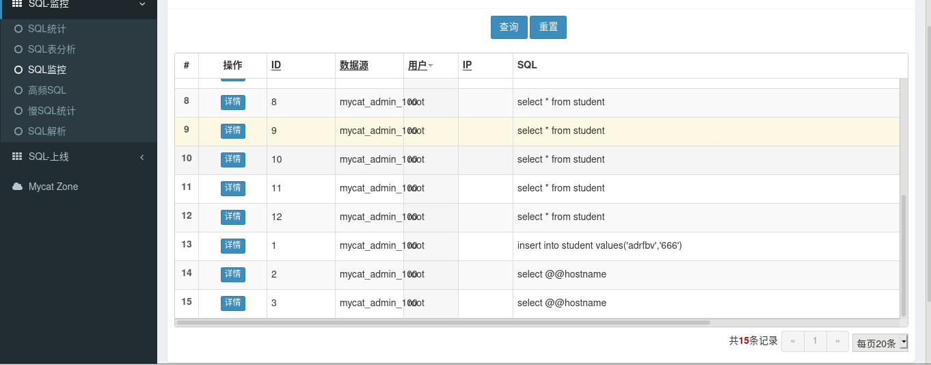
Task: Open 详情 for row 12
Action: [233, 217]
